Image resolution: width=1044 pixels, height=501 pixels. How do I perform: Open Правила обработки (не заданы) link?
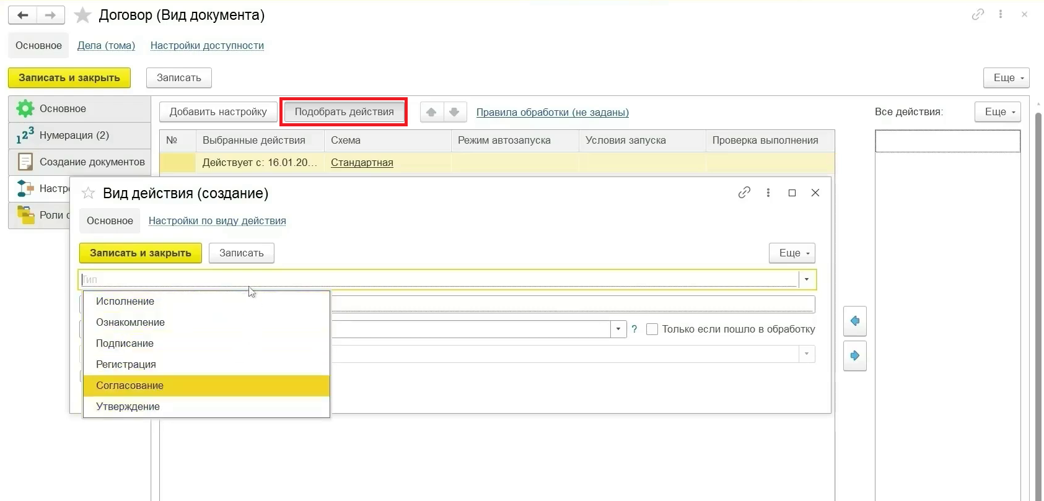tap(552, 112)
